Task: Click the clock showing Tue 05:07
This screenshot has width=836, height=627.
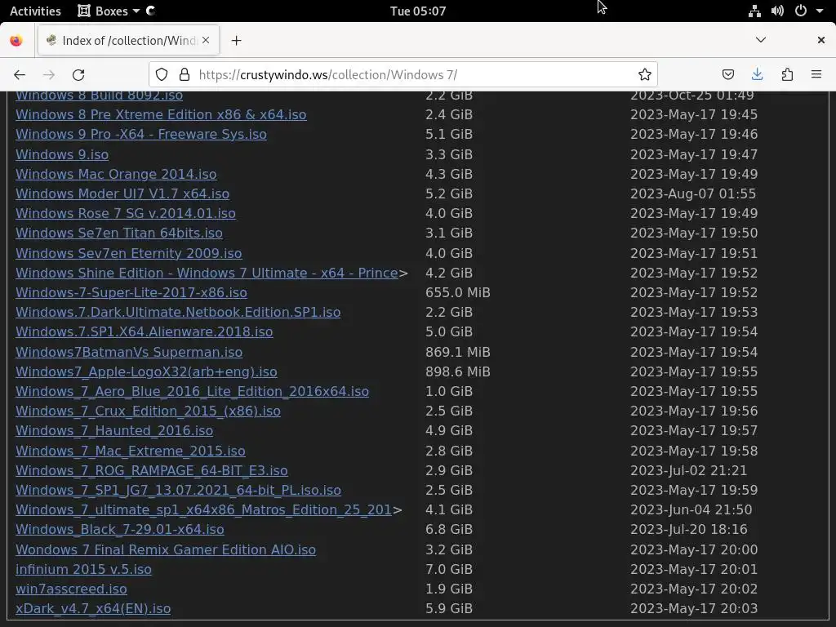Action: [418, 11]
